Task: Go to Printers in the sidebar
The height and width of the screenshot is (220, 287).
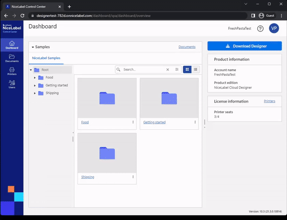Action: click(12, 72)
